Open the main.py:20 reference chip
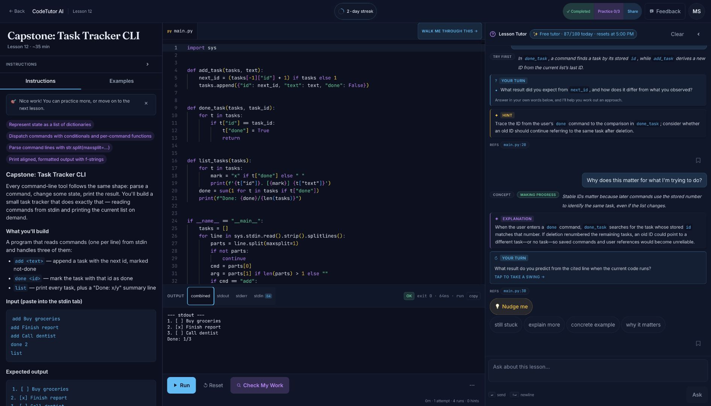 pos(515,145)
